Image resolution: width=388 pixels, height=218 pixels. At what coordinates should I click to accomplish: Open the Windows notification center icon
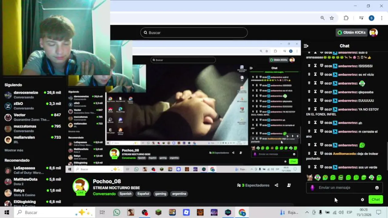pyautogui.click(x=379, y=212)
